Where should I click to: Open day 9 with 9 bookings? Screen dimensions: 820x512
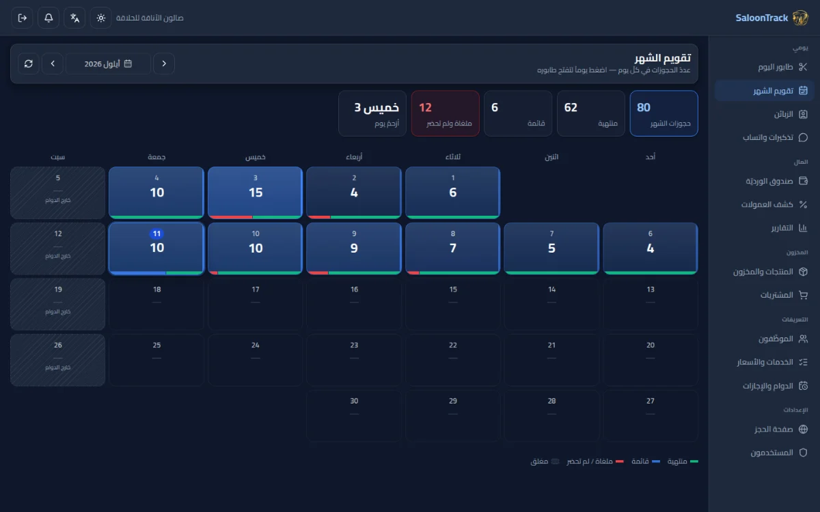[354, 248]
